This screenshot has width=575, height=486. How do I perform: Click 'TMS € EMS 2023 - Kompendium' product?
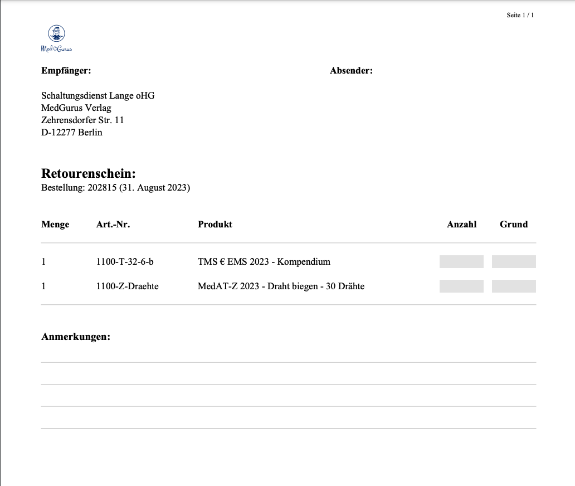pos(264,262)
